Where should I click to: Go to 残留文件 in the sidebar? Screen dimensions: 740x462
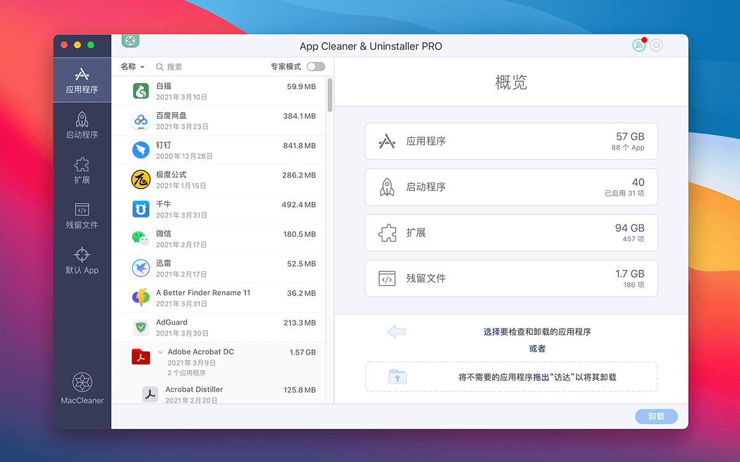[x=82, y=216]
